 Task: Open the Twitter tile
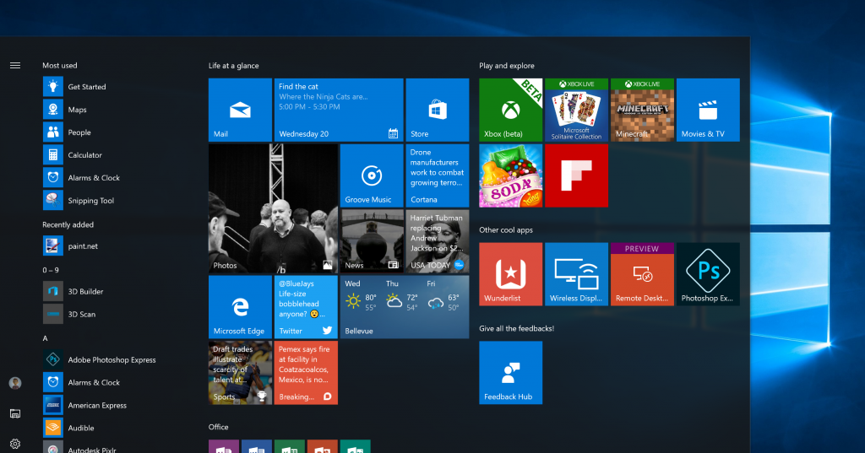coord(306,307)
